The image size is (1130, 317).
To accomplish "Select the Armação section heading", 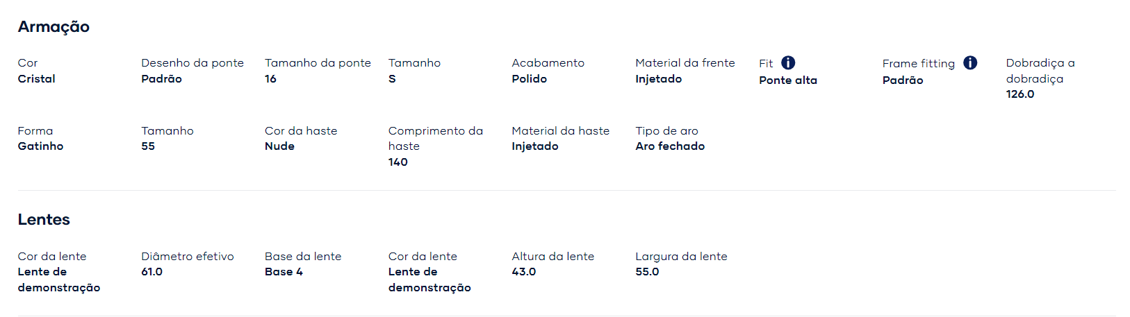I will (54, 27).
